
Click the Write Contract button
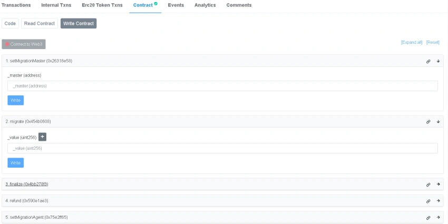coord(79,23)
